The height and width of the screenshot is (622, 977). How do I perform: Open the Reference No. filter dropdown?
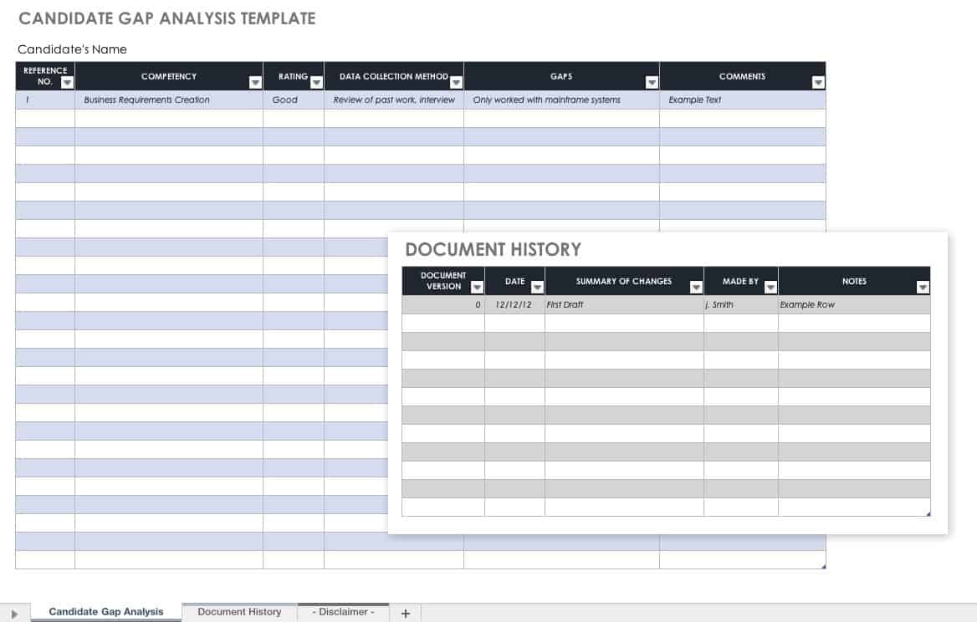point(67,83)
